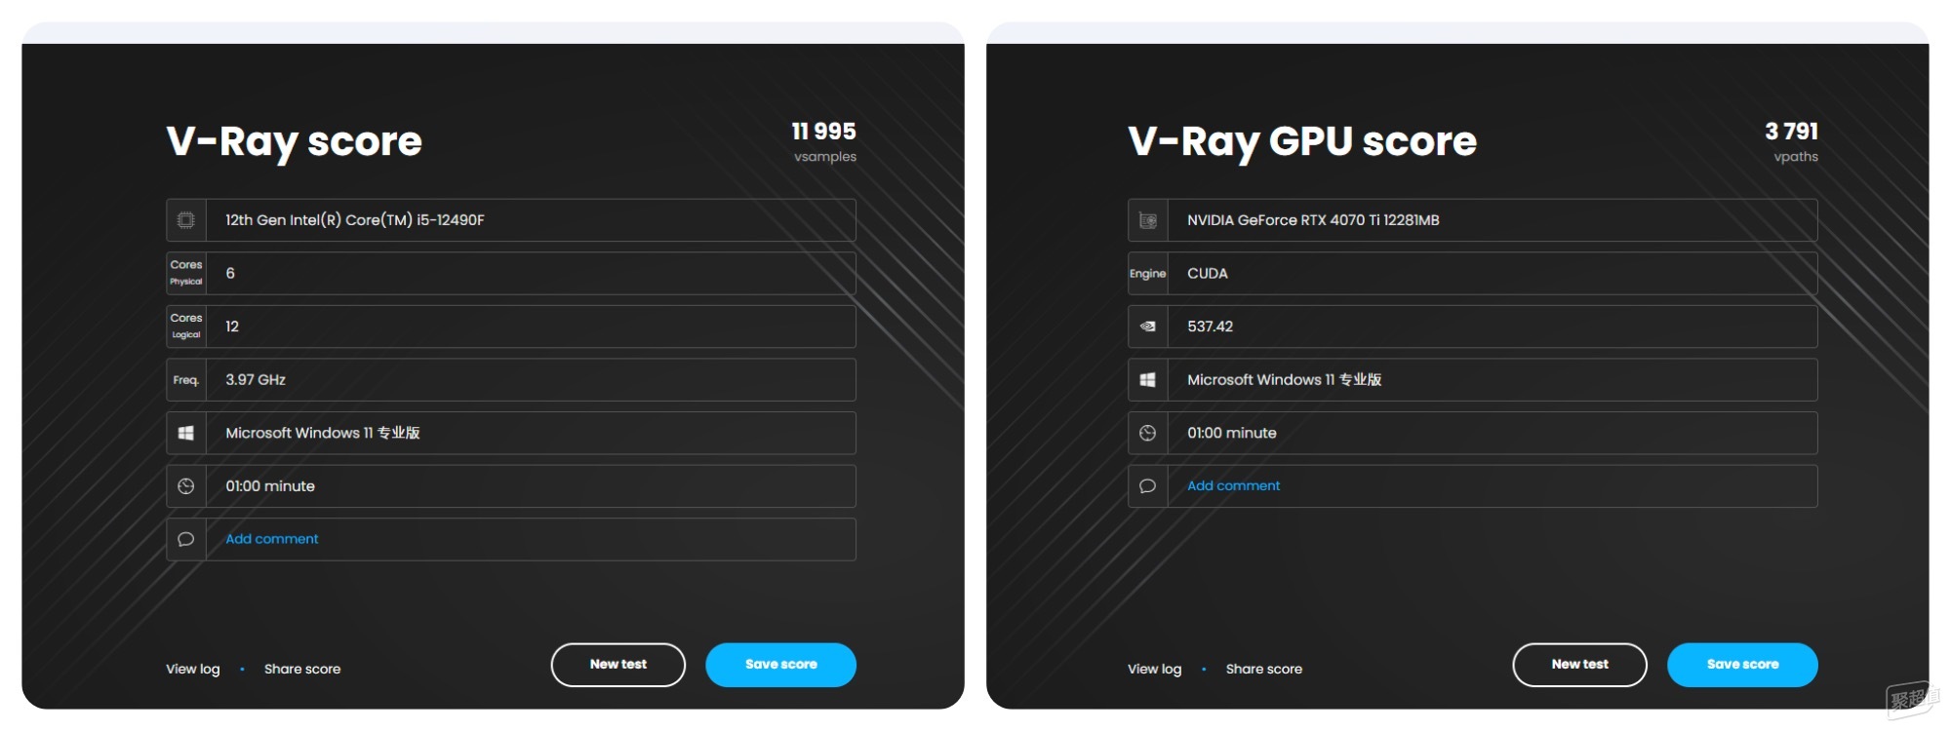Click the Freq. label icon
Screen dimensions: 1951x731
[186, 380]
